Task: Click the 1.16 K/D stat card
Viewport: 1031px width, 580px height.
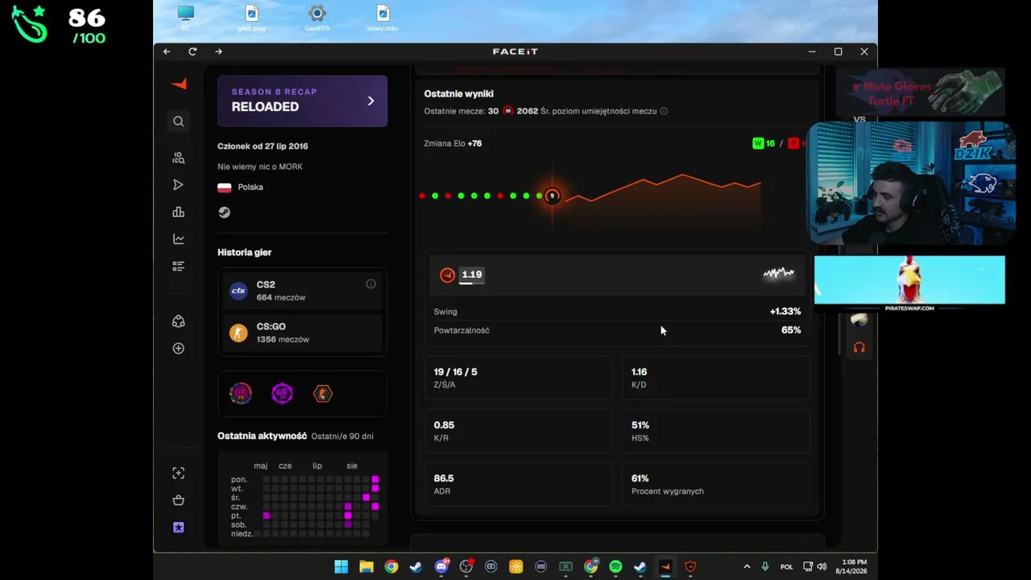Action: 716,378
